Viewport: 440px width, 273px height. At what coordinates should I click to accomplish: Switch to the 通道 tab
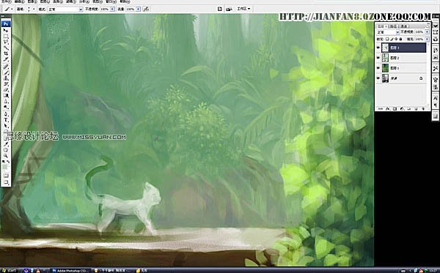(403, 26)
